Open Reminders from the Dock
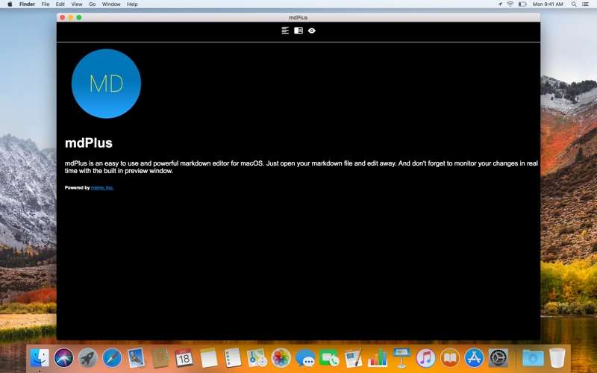Viewport: 597px width, 373px height. 233,358
